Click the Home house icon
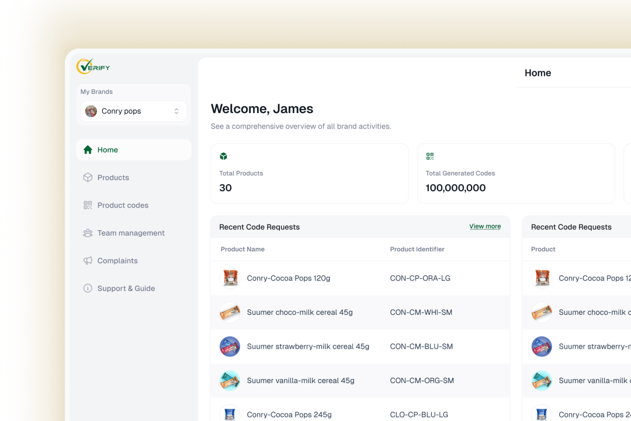631x421 pixels. (x=88, y=150)
